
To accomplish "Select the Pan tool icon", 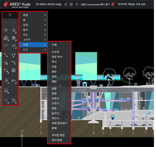I will pyautogui.click(x=6, y=30).
